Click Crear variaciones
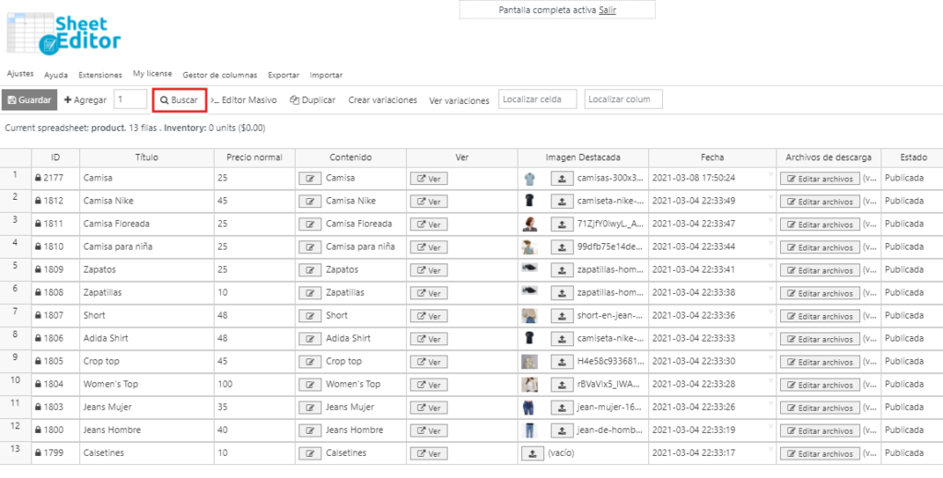This screenshot has width=943, height=478. (382, 99)
